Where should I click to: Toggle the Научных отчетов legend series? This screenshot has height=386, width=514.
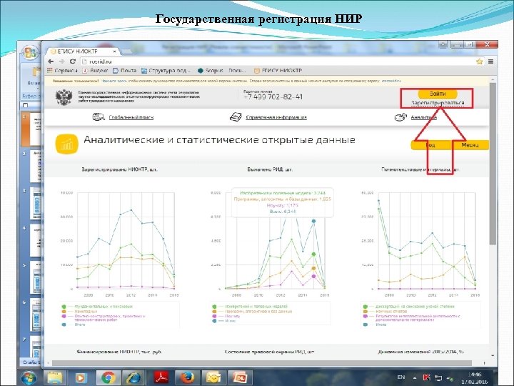click(x=385, y=311)
